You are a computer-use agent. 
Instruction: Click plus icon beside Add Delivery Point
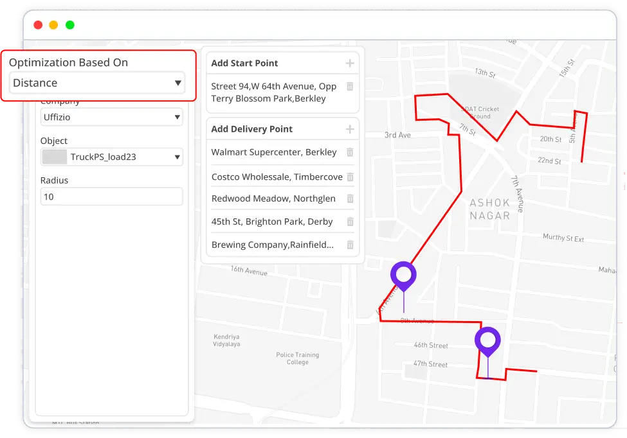coord(350,129)
